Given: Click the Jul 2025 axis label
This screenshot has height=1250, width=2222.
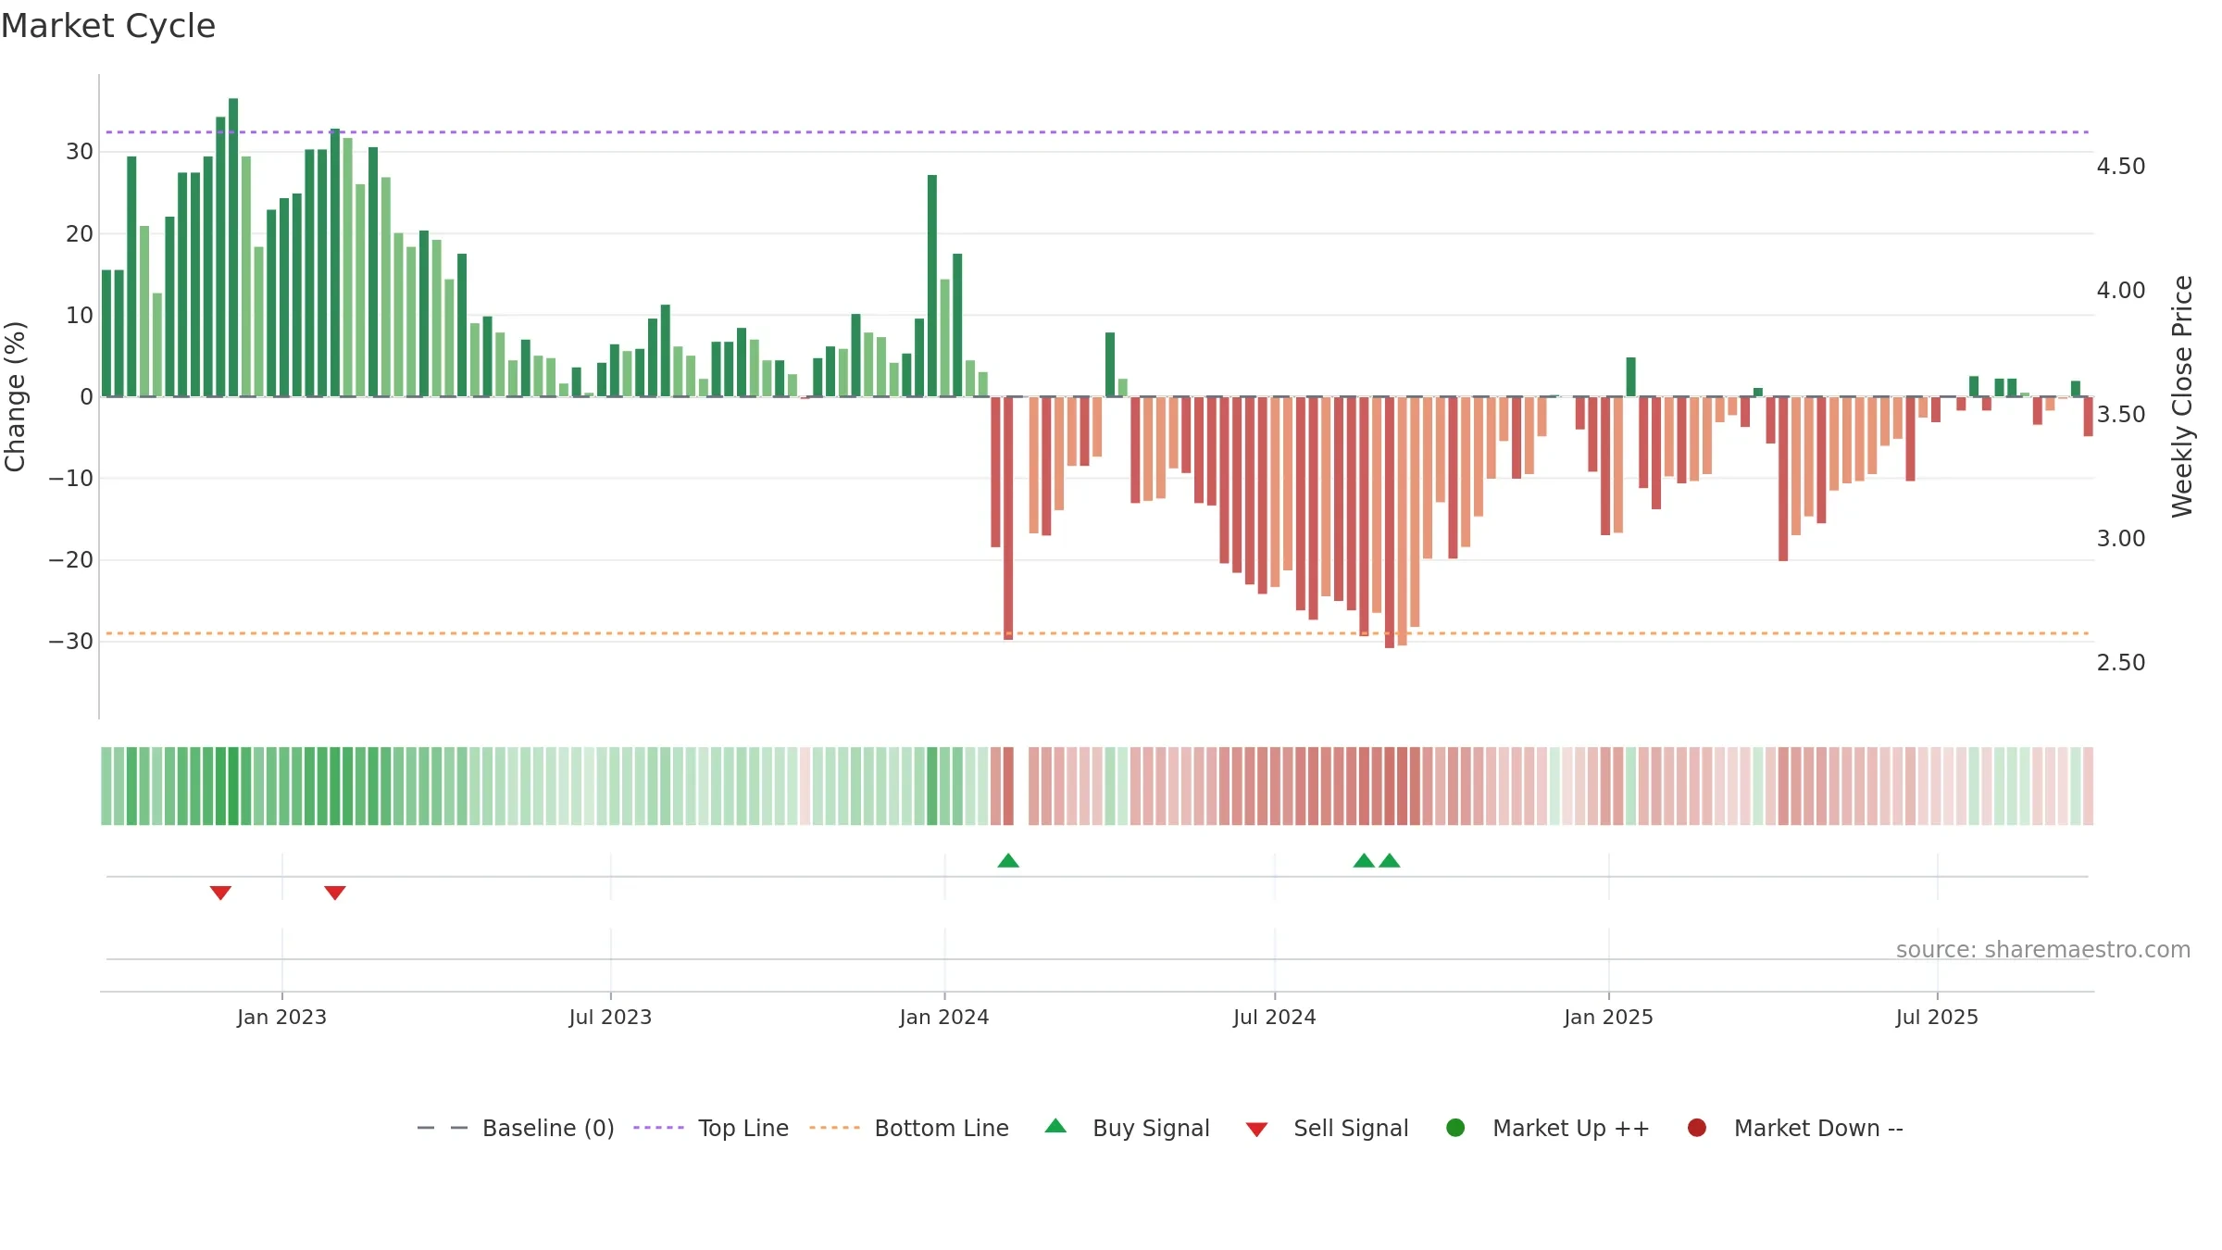Looking at the screenshot, I should pyautogui.click(x=1937, y=1018).
